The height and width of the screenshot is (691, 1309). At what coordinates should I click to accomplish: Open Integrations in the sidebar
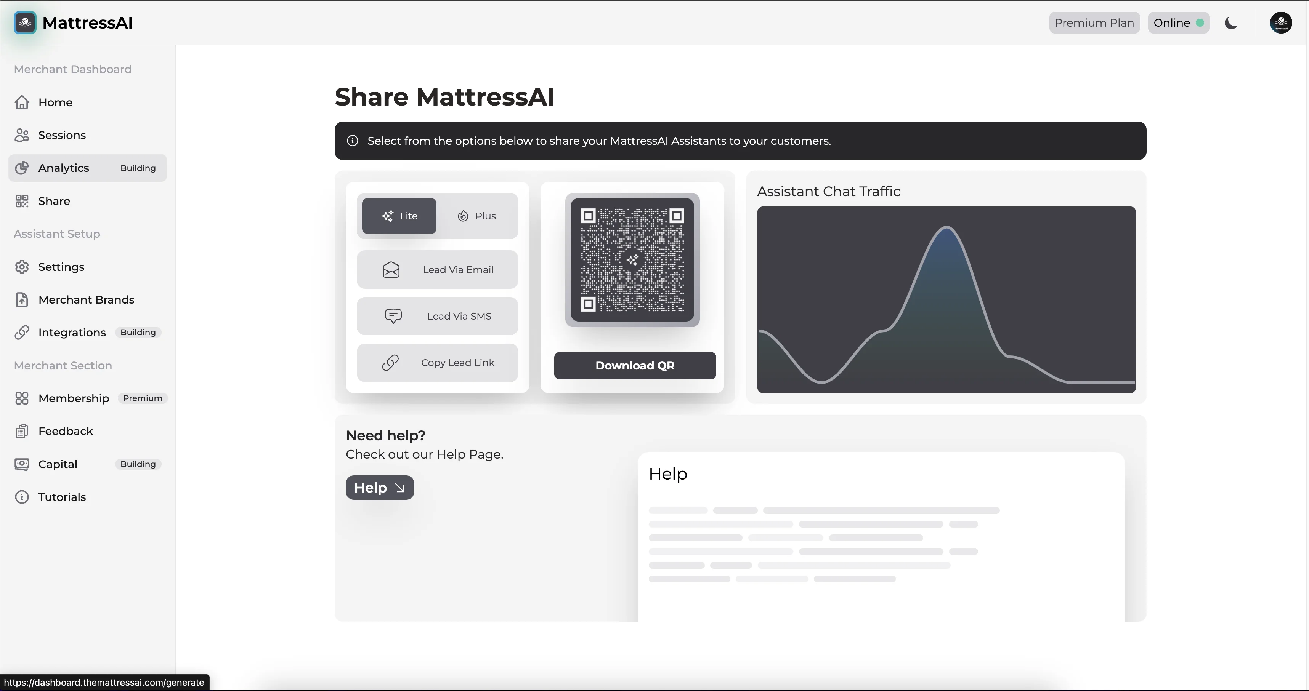[x=87, y=333]
